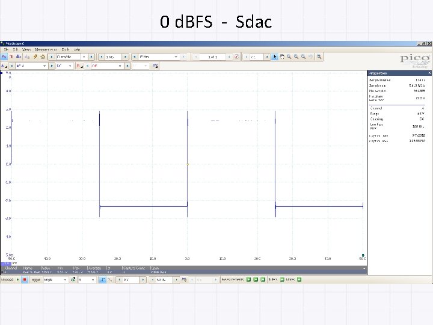Click the Channel A voltage ruler handle at top-left
The height and width of the screenshot is (325, 433).
click(2, 73)
